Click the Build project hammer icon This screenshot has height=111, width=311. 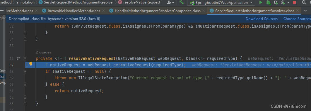point(182,2)
